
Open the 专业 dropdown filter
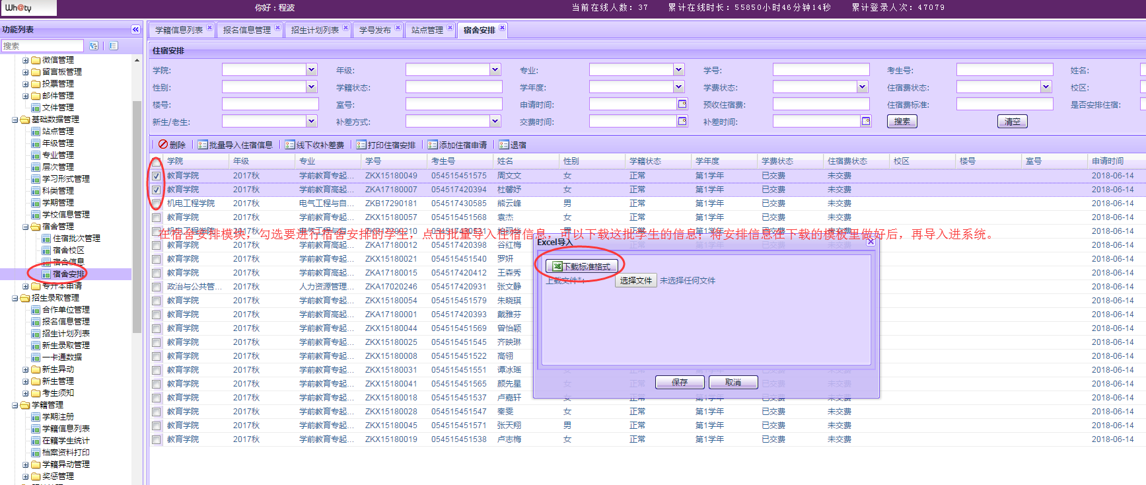click(x=678, y=69)
